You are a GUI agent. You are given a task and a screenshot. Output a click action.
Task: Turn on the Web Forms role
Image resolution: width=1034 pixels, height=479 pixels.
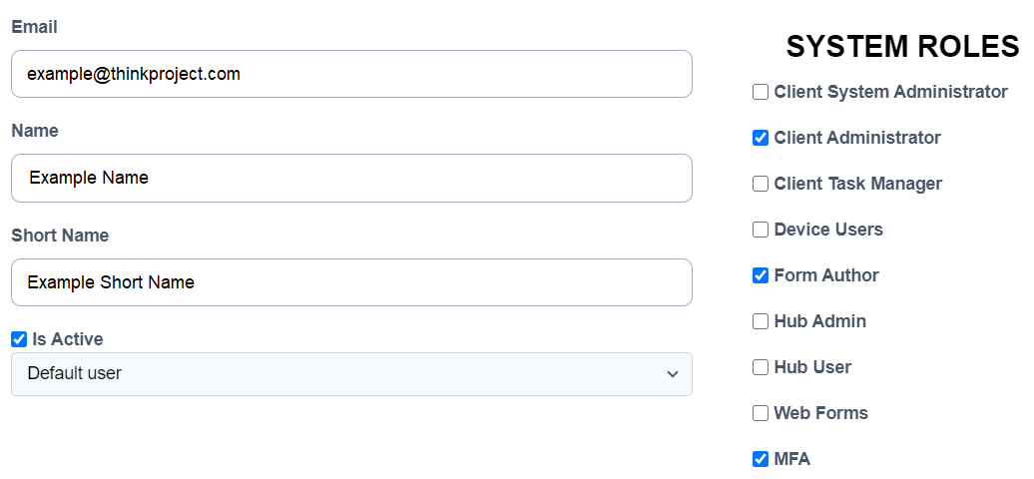[761, 413]
